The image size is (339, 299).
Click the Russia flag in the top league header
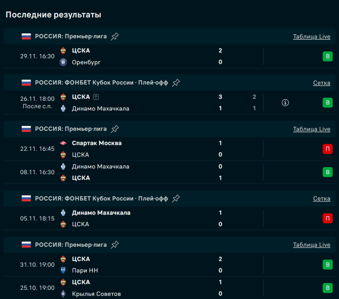click(x=26, y=36)
